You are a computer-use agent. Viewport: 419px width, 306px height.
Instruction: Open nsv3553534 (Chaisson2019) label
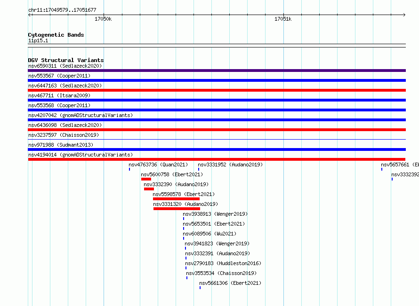pos(221,273)
